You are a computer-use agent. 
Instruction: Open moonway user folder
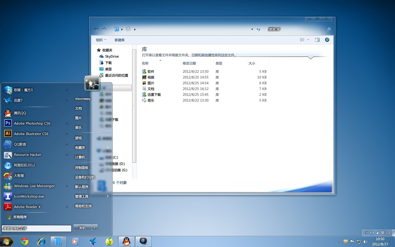coord(83,99)
